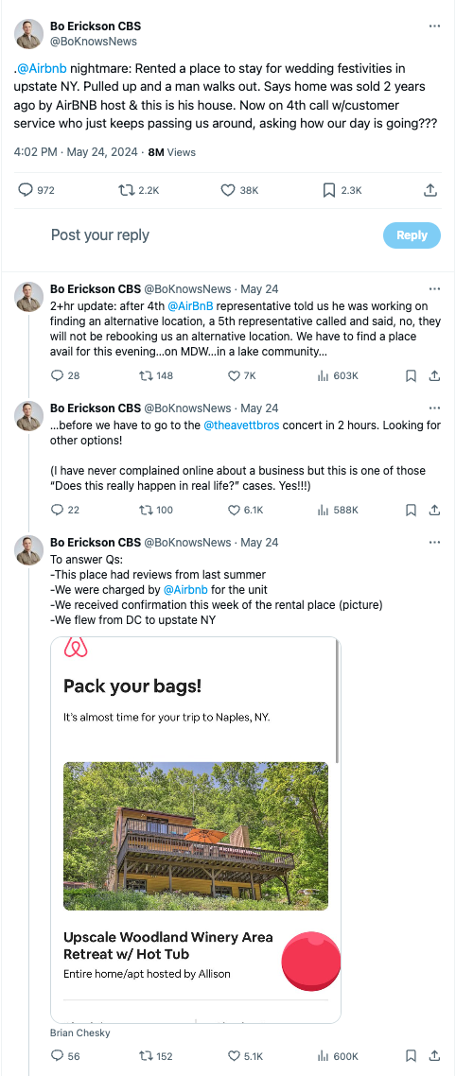
Task: Bookmark the Avett Brothers concert tweet
Action: pyautogui.click(x=411, y=510)
